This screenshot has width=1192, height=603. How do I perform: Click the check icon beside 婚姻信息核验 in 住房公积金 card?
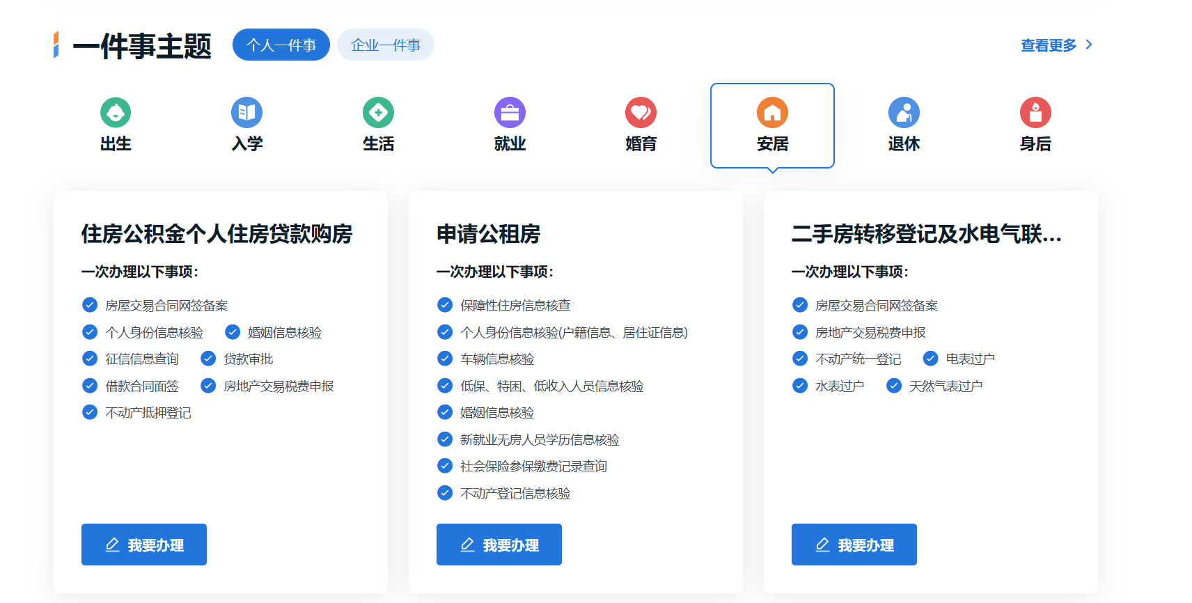(233, 332)
